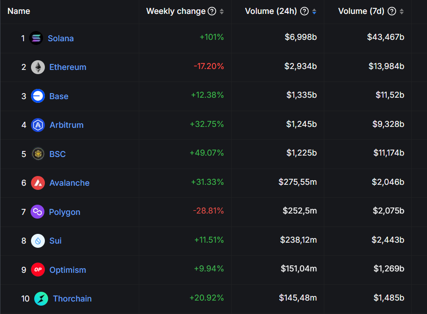Select Base's +12.38% weekly change
The image size is (427, 314).
(207, 95)
